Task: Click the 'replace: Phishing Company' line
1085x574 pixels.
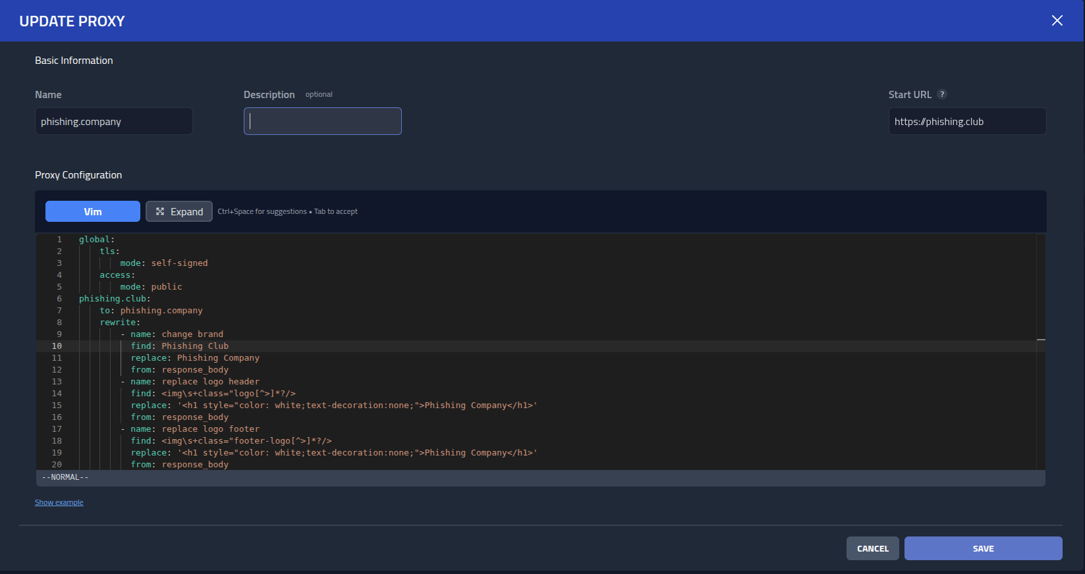Action: (x=195, y=358)
